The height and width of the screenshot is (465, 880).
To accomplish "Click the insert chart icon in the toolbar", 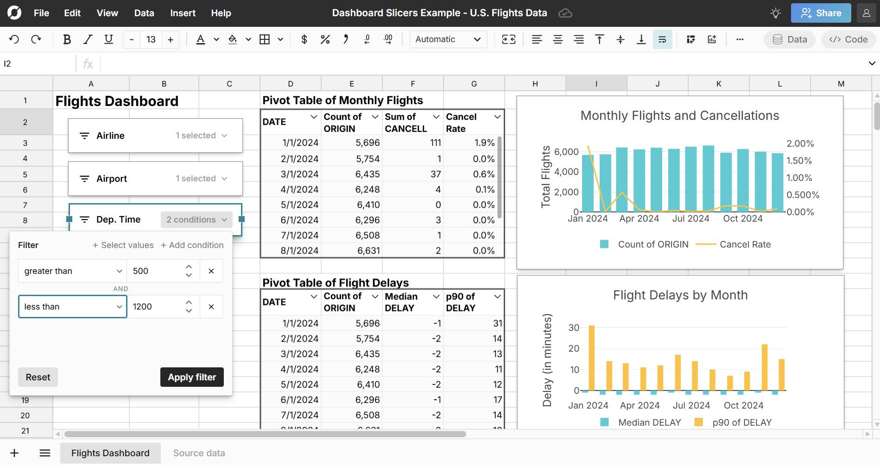I will click(712, 39).
